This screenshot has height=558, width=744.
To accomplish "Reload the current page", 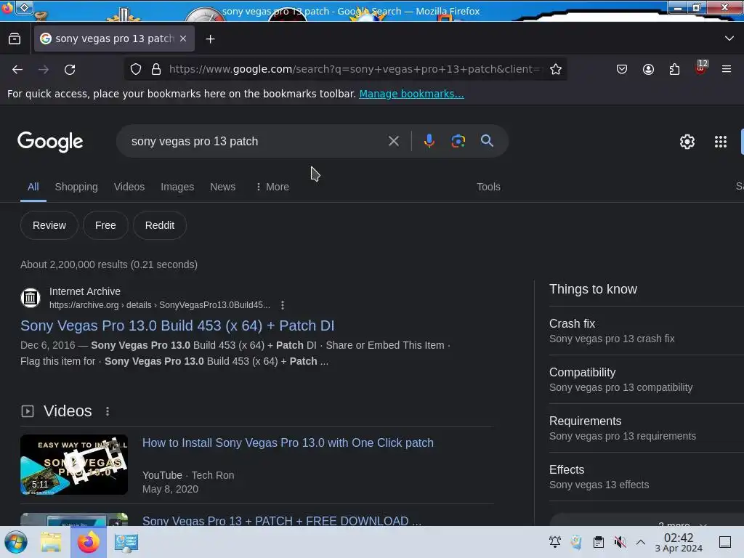I will point(70,69).
